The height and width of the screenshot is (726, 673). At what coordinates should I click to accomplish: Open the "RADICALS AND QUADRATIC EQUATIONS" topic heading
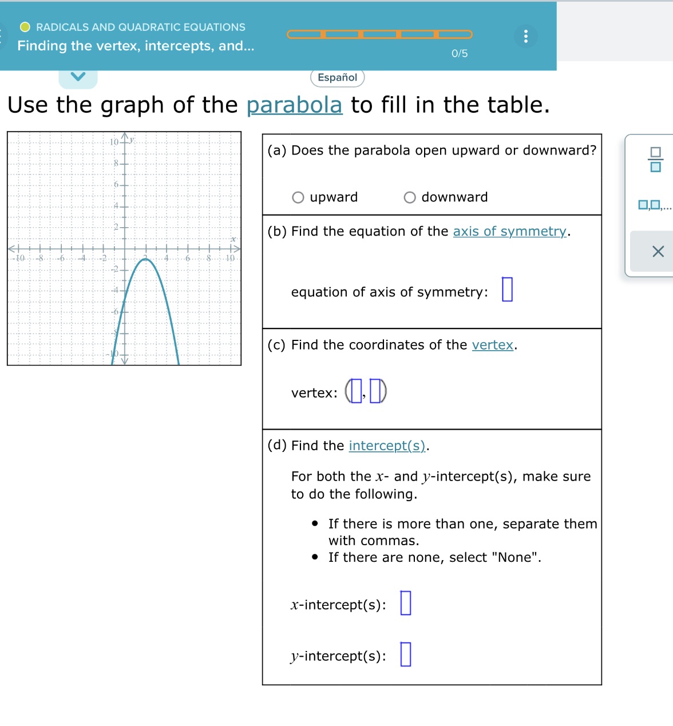coord(140,27)
